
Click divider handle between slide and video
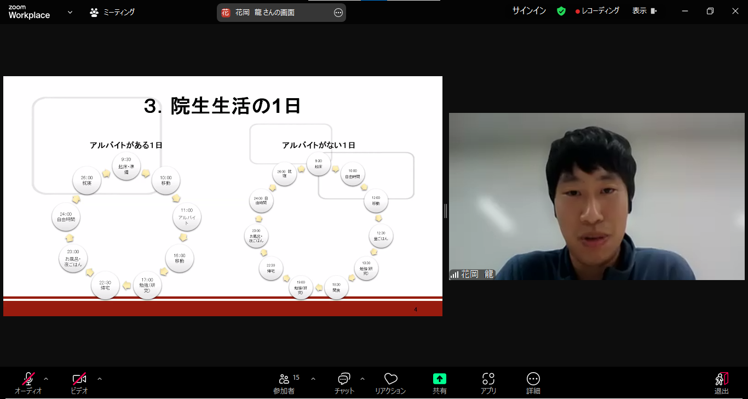[446, 211]
